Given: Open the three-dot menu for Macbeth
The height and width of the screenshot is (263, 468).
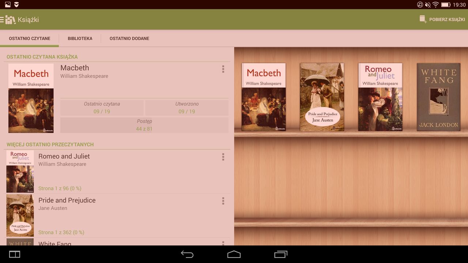Looking at the screenshot, I should tap(223, 69).
